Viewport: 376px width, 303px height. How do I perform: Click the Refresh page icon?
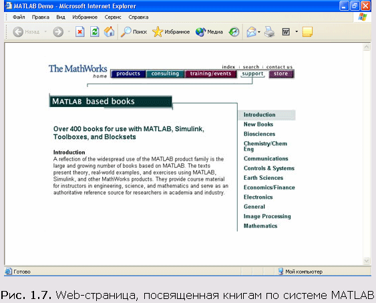pos(95,31)
